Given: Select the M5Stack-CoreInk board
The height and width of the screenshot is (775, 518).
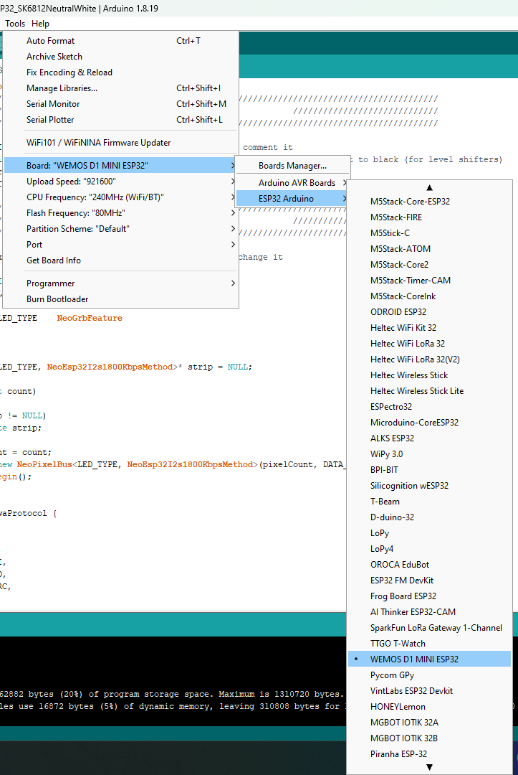Looking at the screenshot, I should [429, 296].
